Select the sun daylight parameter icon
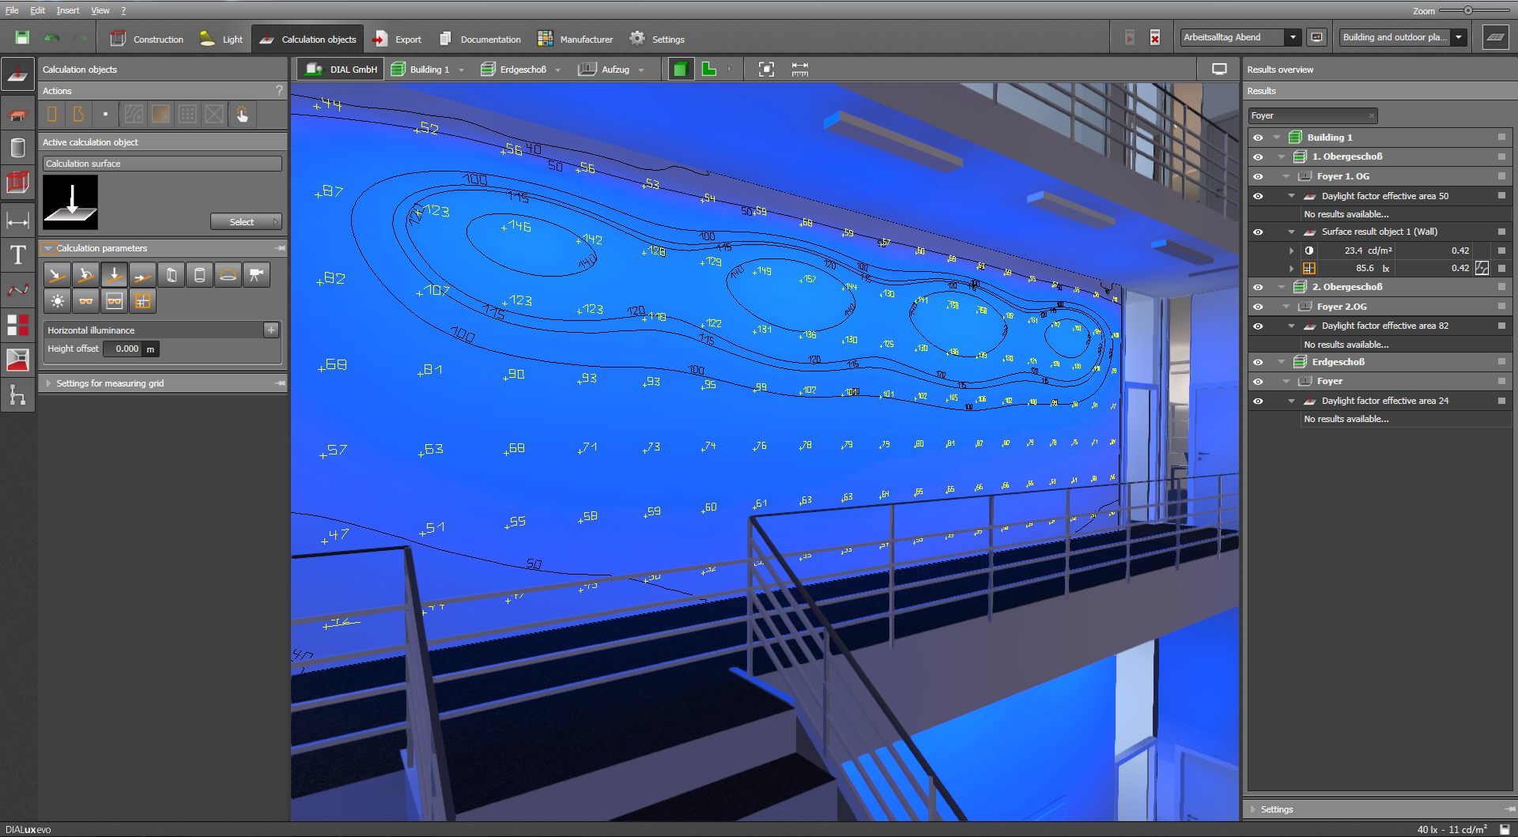Image resolution: width=1518 pixels, height=837 pixels. coord(57,301)
